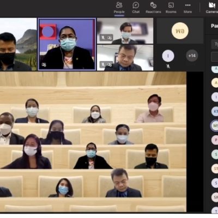Open the Reactions menu

(153, 8)
